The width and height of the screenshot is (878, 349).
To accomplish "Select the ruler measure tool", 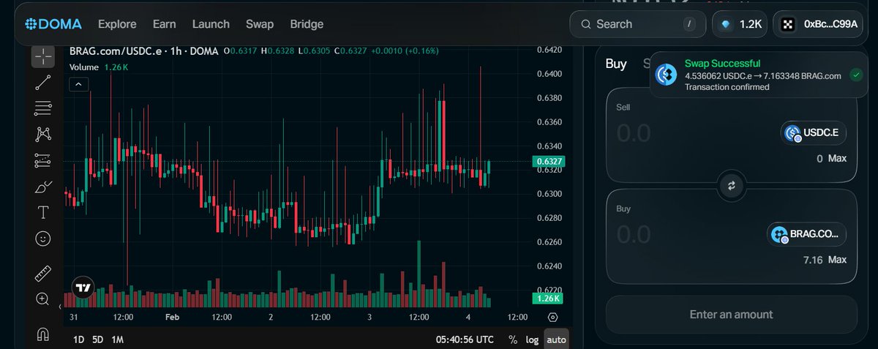I will pyautogui.click(x=43, y=274).
